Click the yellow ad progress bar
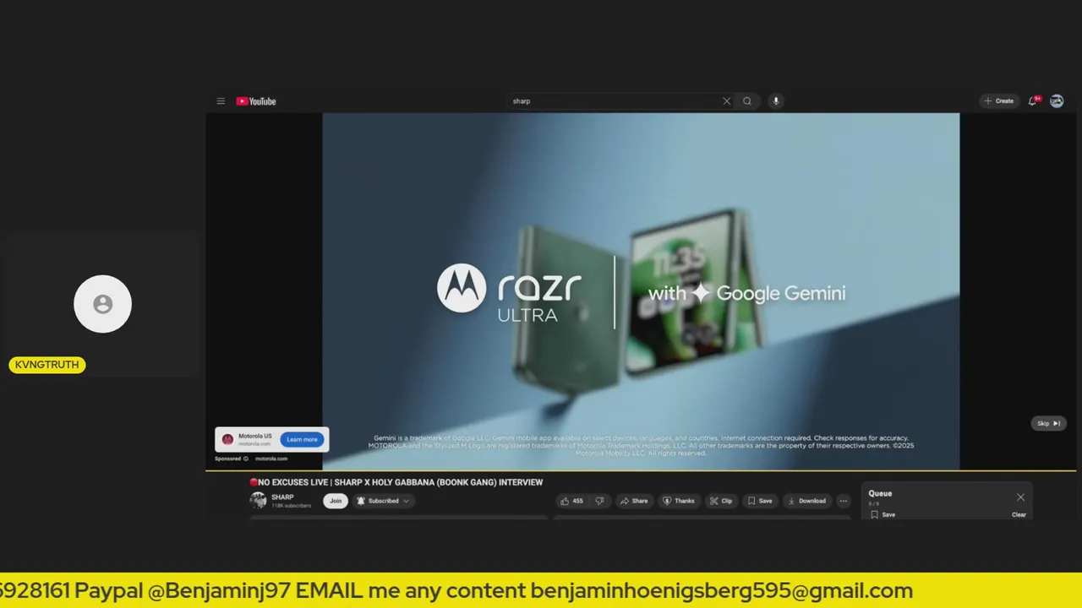This screenshot has height=608, width=1082. click(641, 470)
